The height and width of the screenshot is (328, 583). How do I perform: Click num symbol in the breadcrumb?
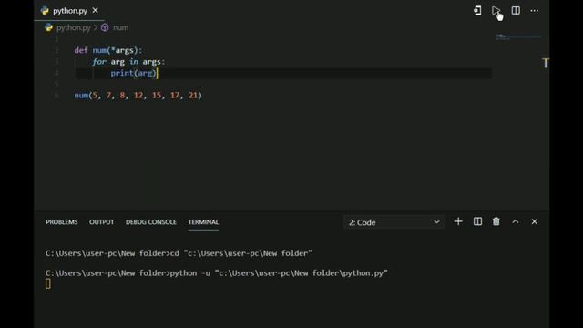[120, 27]
